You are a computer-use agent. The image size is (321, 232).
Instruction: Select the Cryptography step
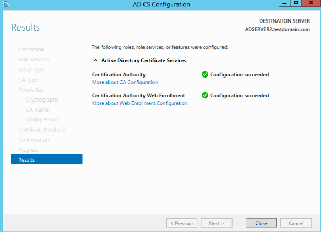pyautogui.click(x=42, y=100)
